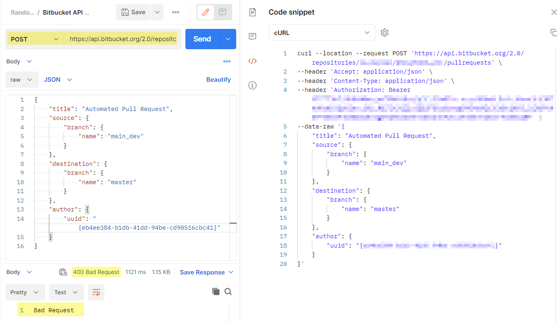Viewport: 557px width, 322px height.
Task: Click the request body editor scrollbar
Action: click(x=233, y=178)
